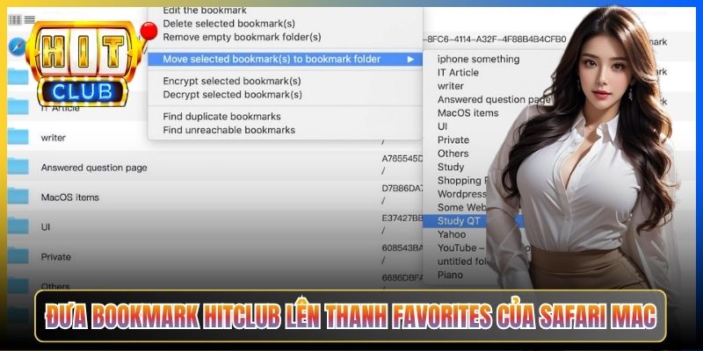Click folder icon of Private list row
Screen dimensions: 703x351
[18, 255]
